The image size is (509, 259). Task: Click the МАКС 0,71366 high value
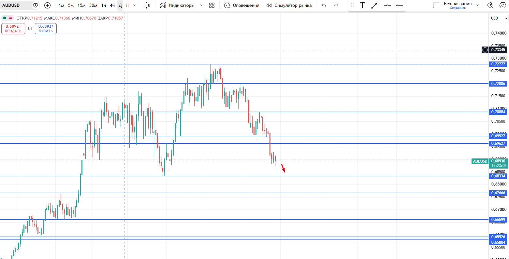(57, 18)
